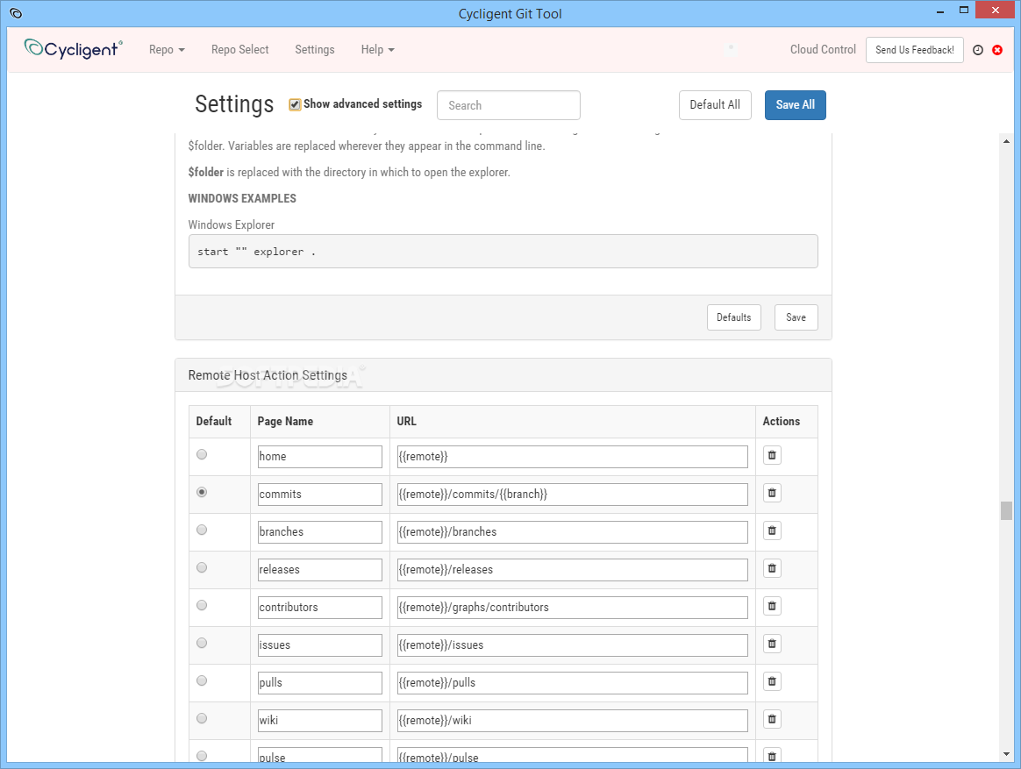Go to Settings in the navbar
Screen dimensions: 1021x769
(x=315, y=50)
